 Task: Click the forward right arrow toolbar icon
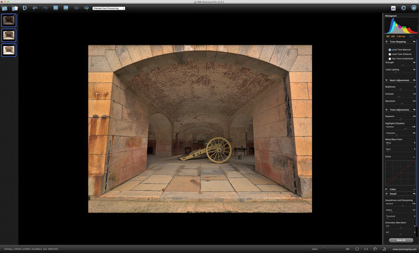click(87, 8)
